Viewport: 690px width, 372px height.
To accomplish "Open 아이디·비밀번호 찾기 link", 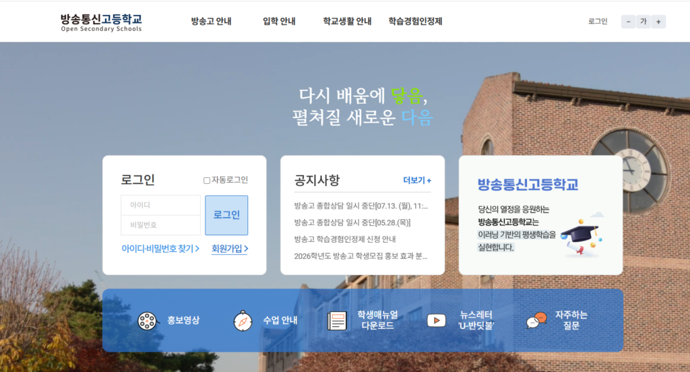I will (160, 249).
